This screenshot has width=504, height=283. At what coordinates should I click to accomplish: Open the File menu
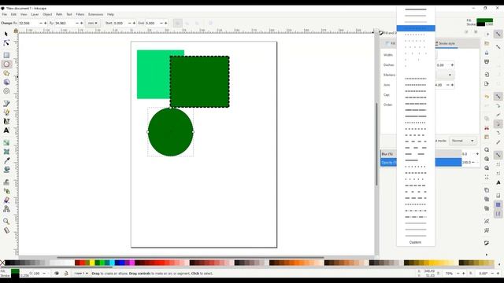(x=5, y=14)
